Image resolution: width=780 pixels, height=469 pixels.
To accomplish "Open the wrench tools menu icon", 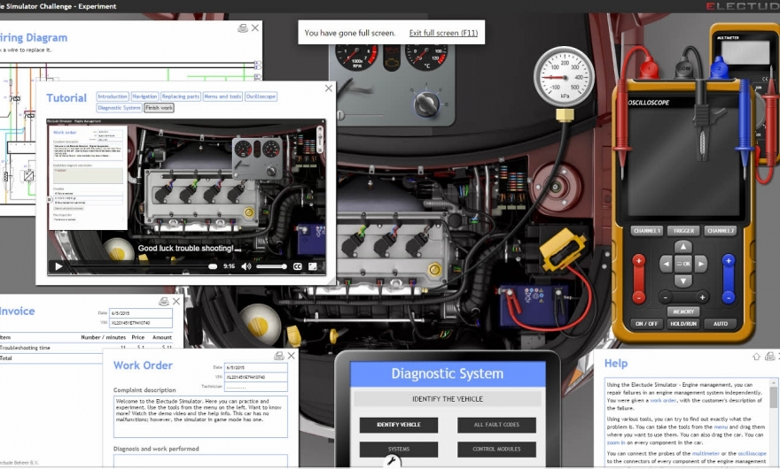I will [389, 460].
